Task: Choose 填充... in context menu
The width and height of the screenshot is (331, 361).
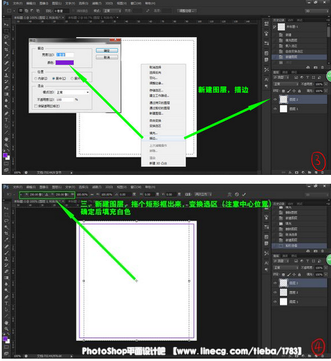Action: point(153,133)
